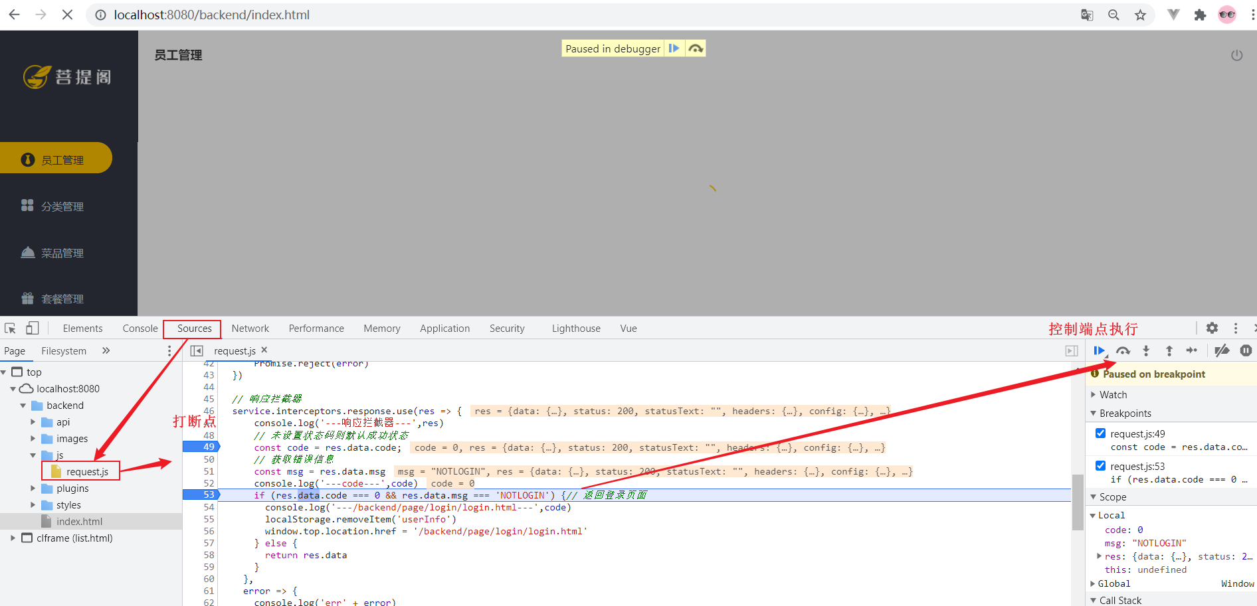
Task: Toggle device toolbar icon
Action: coord(32,328)
